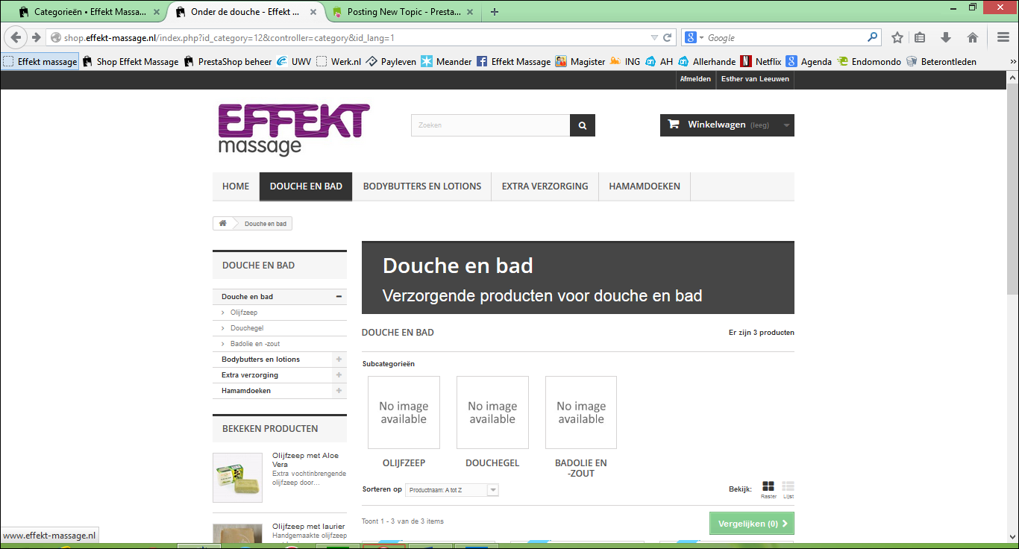The image size is (1019, 549).
Task: Focus the Zoeken shop search field
Action: tap(491, 125)
